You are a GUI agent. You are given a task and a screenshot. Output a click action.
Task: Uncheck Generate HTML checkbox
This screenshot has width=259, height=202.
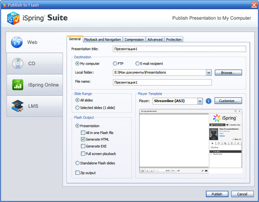tap(83, 139)
